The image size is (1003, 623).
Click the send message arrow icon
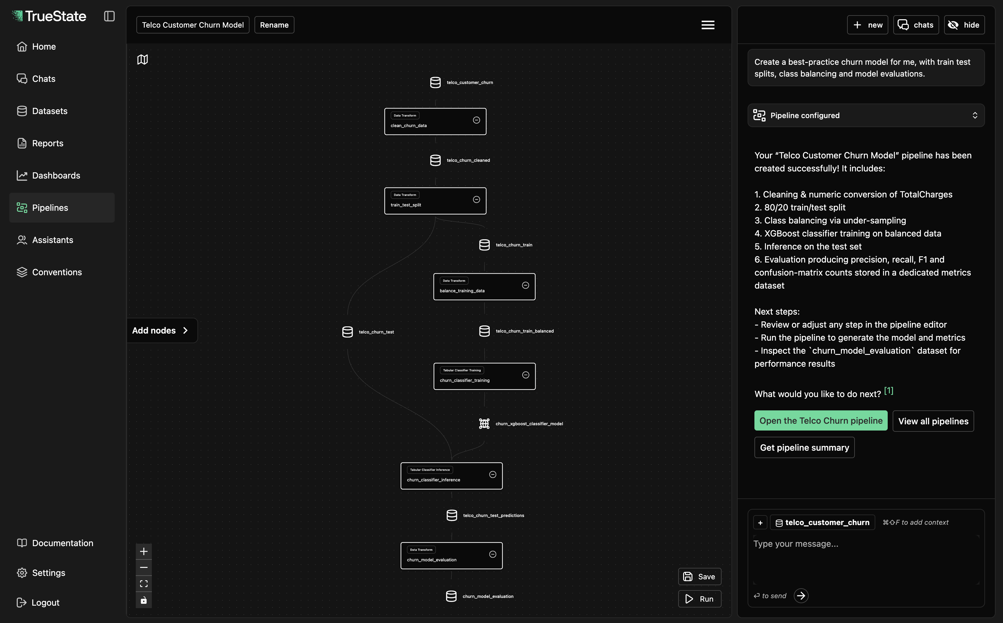pos(801,595)
